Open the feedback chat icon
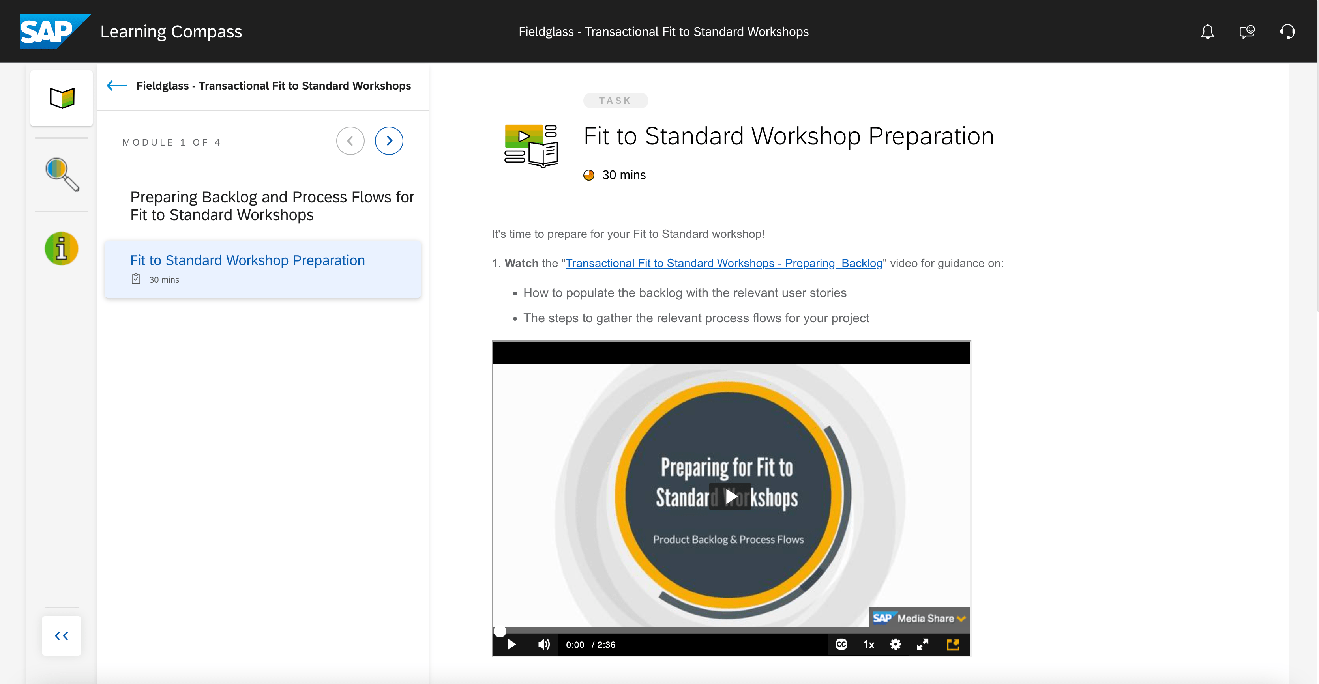This screenshot has height=684, width=1319. (1247, 32)
